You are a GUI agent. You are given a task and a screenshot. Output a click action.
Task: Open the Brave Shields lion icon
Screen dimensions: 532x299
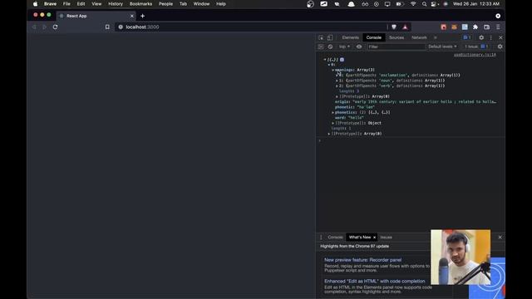click(x=394, y=27)
